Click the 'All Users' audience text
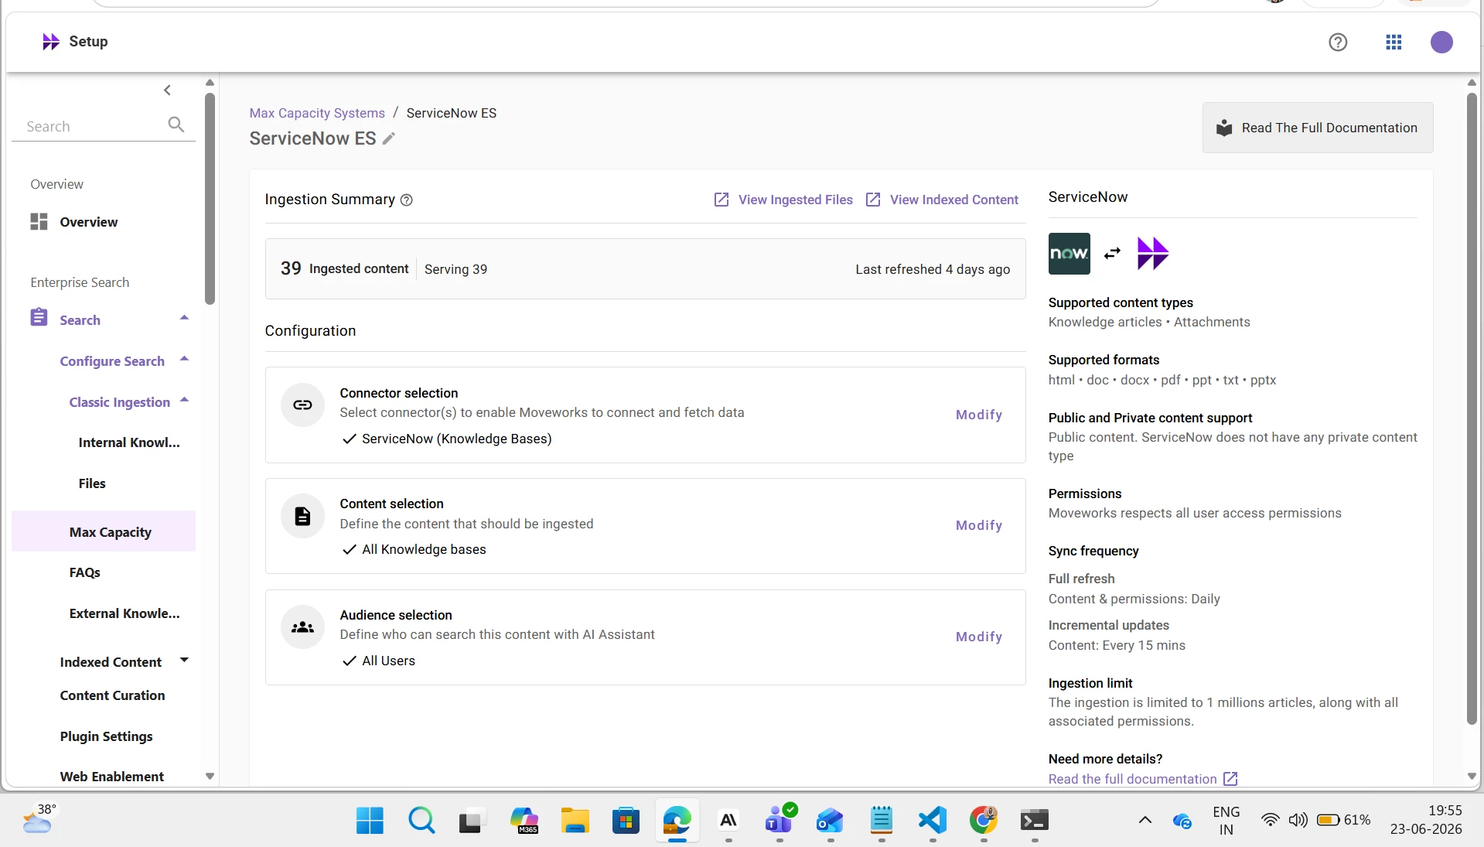 pyautogui.click(x=388, y=661)
